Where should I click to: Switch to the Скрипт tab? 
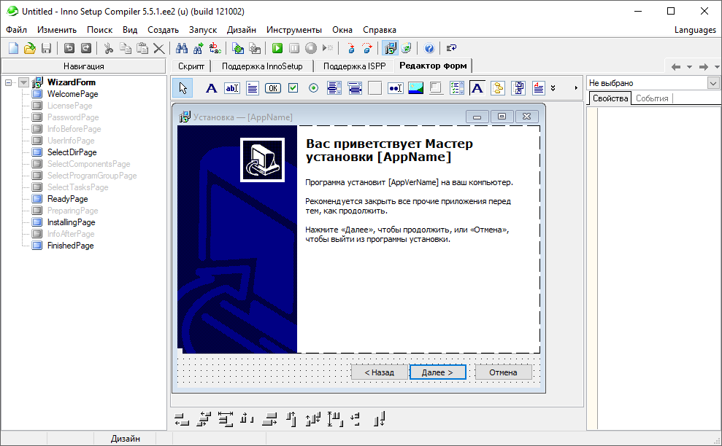click(x=191, y=66)
